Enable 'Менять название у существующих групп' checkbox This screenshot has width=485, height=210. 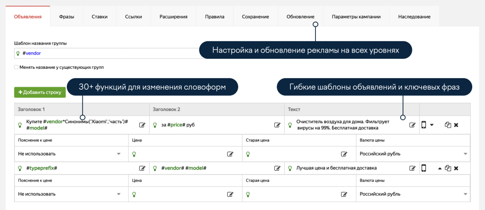pos(17,67)
